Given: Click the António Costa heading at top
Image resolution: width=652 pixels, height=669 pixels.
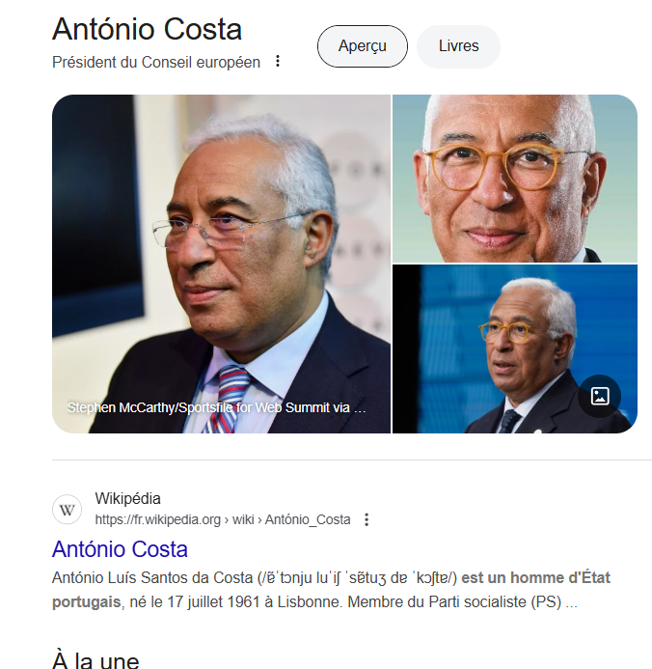Looking at the screenshot, I should [147, 29].
